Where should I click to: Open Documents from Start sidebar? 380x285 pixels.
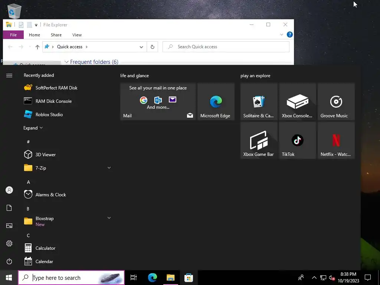tap(9, 208)
